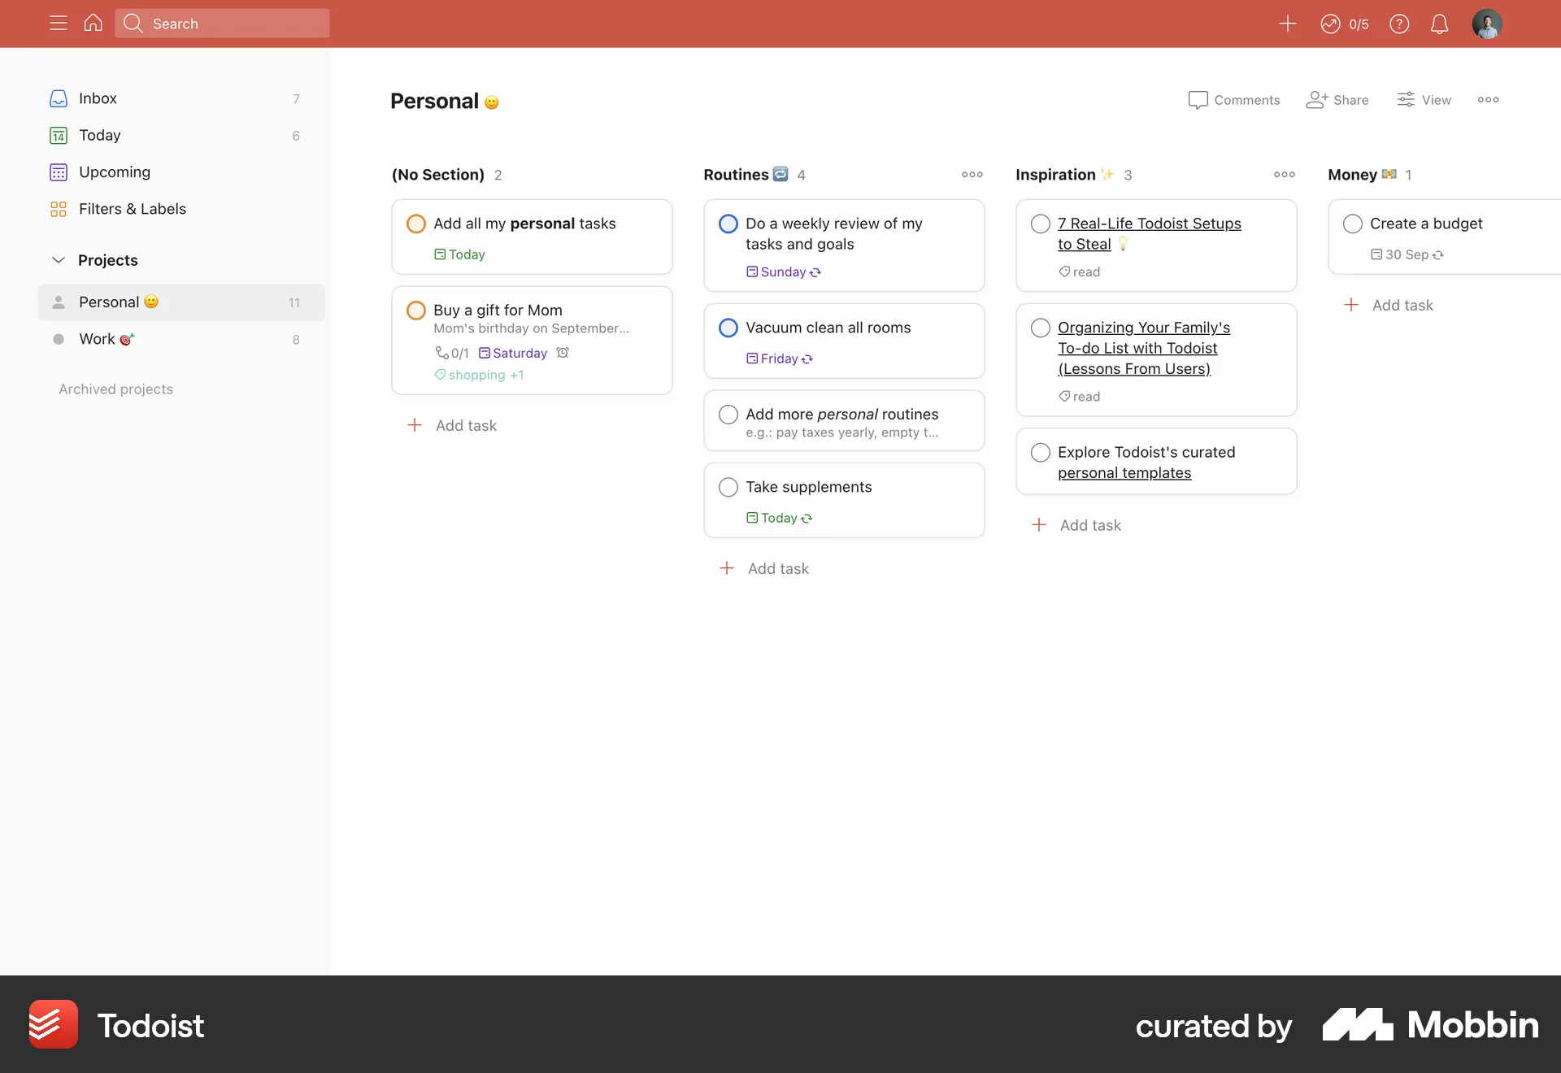Open options menu for Routines section
The width and height of the screenshot is (1561, 1073).
pyautogui.click(x=972, y=174)
